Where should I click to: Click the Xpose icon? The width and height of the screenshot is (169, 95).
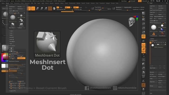(x=143, y=93)
